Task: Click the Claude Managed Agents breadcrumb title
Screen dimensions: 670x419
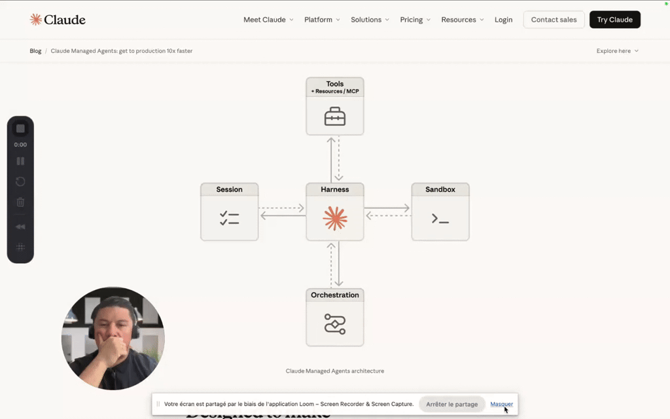Action: pos(122,51)
